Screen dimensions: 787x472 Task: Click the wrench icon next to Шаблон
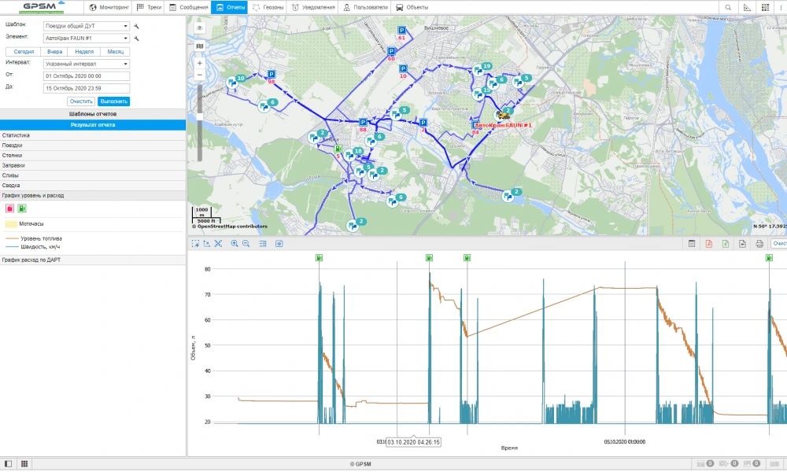click(x=136, y=26)
